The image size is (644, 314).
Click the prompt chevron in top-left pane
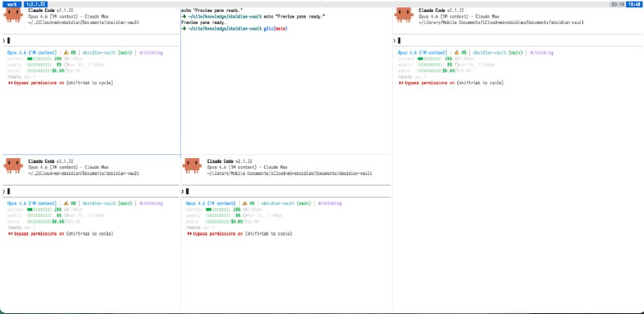click(x=4, y=41)
